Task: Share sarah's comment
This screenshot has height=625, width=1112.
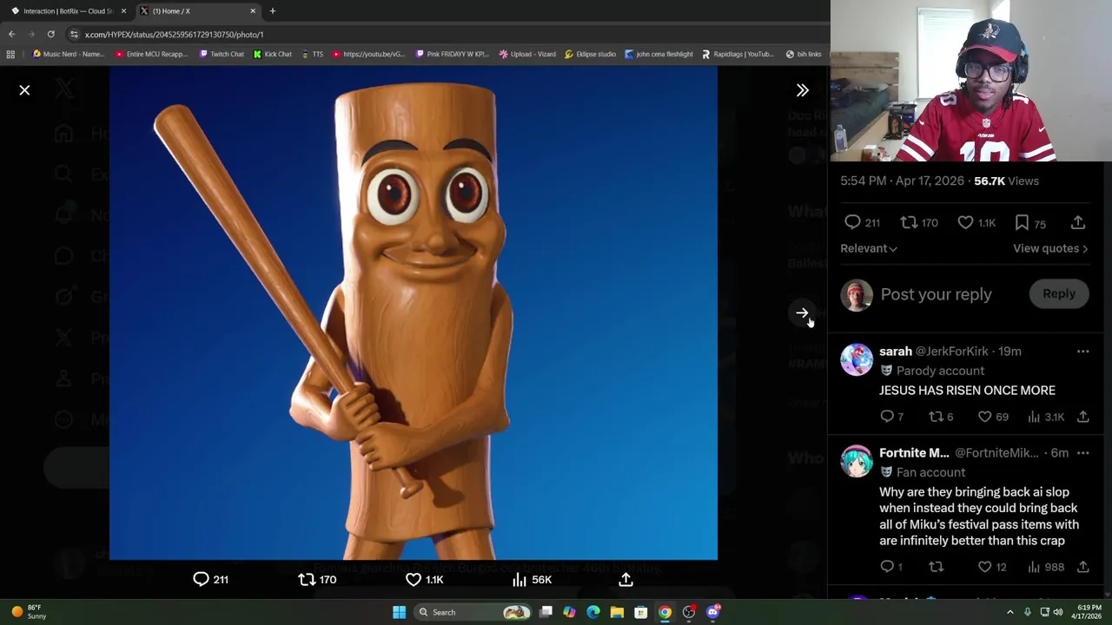Action: 1082,417
